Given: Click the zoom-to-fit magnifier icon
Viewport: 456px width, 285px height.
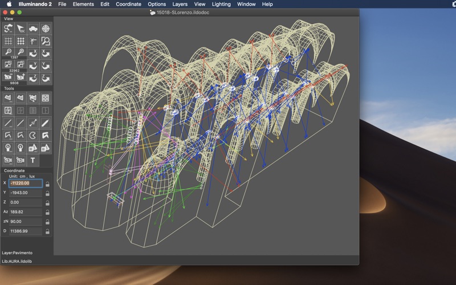Looking at the screenshot, I should coord(46,41).
